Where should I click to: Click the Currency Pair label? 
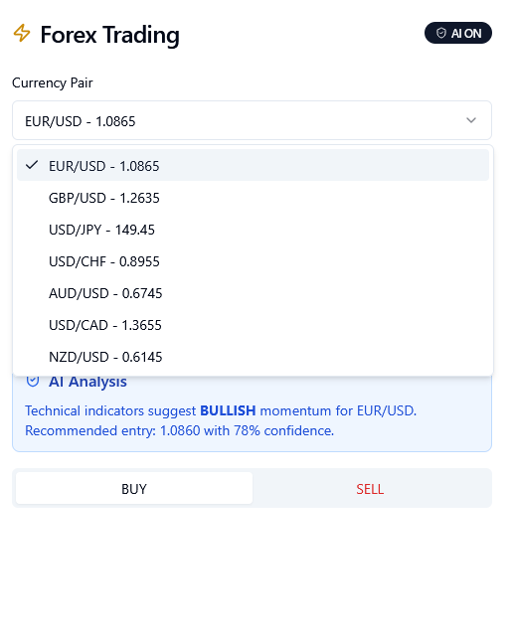(53, 82)
